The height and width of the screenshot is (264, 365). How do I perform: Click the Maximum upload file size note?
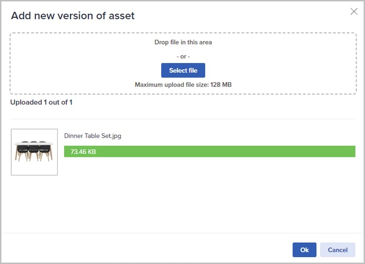[x=183, y=85]
